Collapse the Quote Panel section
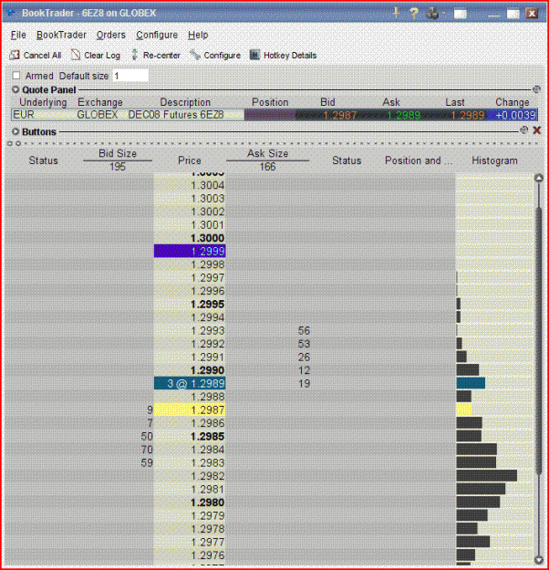Image resolution: width=549 pixels, height=570 pixels. click(16, 89)
